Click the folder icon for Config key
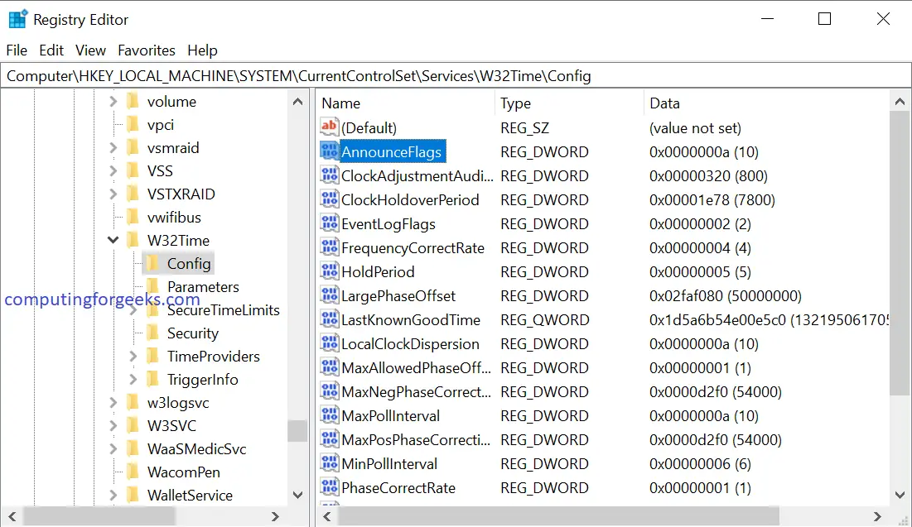 coord(152,264)
